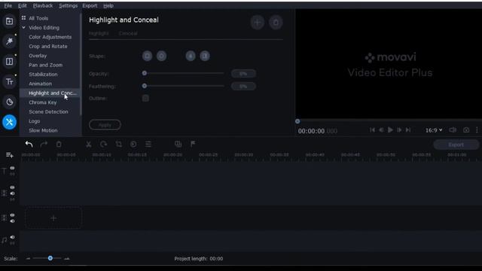This screenshot has width=482, height=271.
Task: Open the Stickers clock-shaped sidebar icon
Action: click(x=9, y=102)
